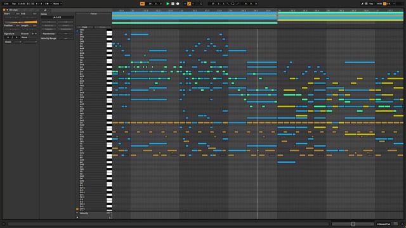406x228 pixels.
Task: Click the 4 / 4 time signature field
Action: [39, 4]
